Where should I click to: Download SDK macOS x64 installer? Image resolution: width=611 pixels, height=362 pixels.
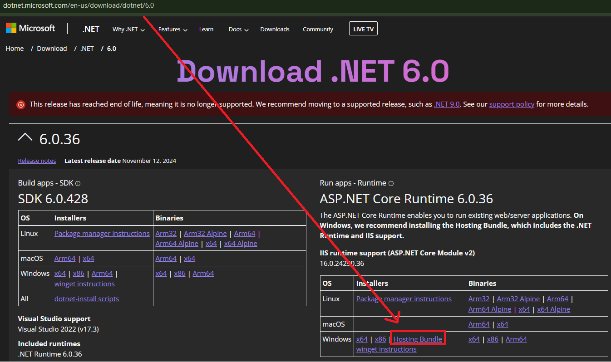coord(89,259)
